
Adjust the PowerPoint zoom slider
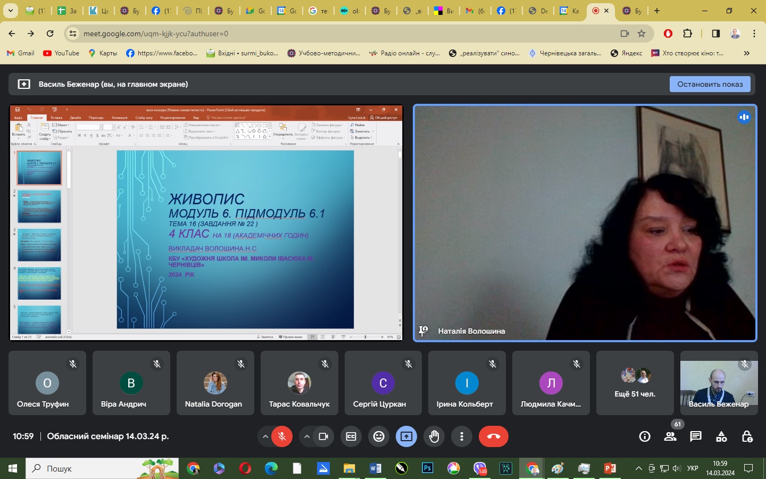pyautogui.click(x=365, y=337)
